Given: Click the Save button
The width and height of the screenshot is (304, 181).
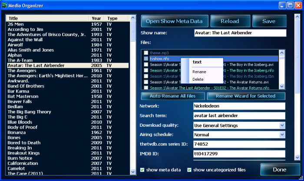Looking at the screenshot, I should click(x=269, y=21).
